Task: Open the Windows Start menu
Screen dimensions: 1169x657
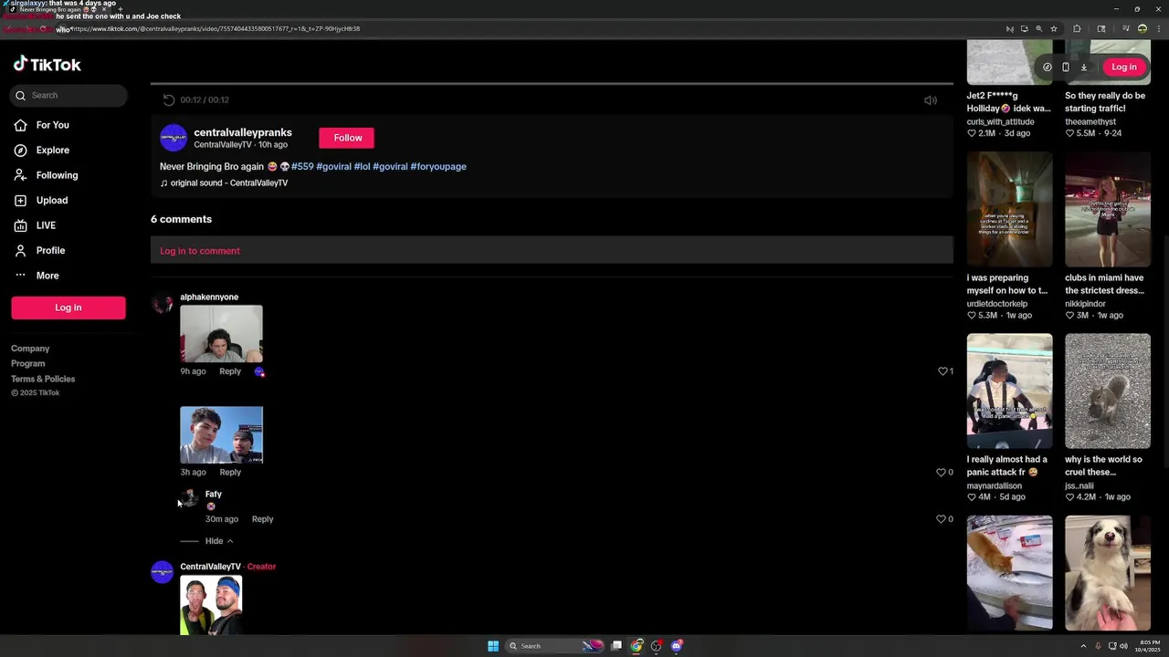Action: point(493,646)
